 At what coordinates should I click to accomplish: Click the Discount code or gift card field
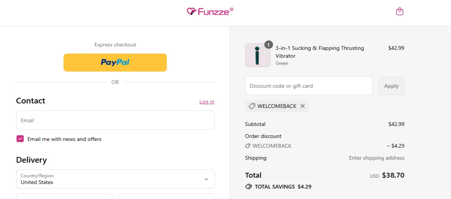click(309, 86)
